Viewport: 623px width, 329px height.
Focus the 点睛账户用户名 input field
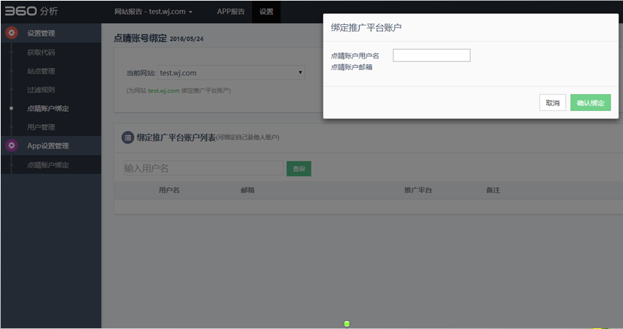point(431,56)
